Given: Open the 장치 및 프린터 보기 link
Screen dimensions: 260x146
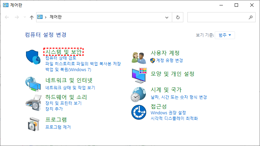Looking at the screenshot, I should [63, 103].
